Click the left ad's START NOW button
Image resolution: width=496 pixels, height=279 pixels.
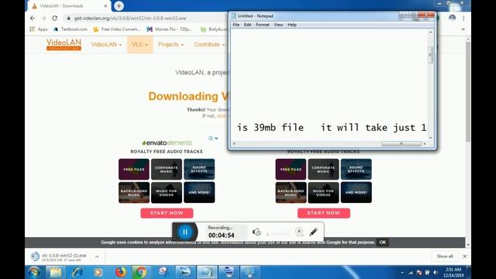pos(167,213)
